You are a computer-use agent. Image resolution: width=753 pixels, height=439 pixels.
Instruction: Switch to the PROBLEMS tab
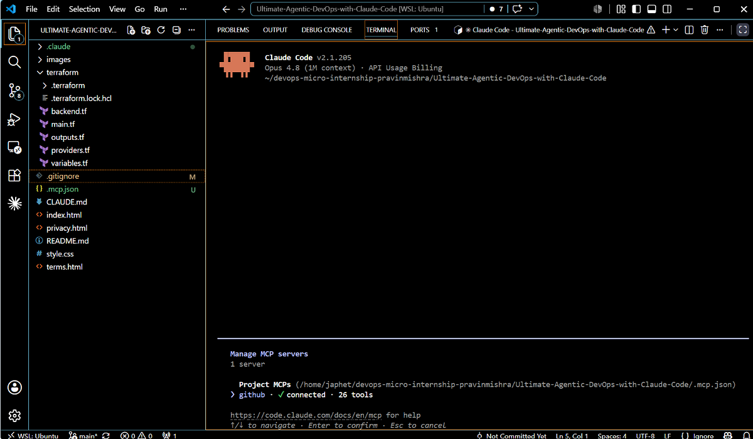pyautogui.click(x=233, y=30)
